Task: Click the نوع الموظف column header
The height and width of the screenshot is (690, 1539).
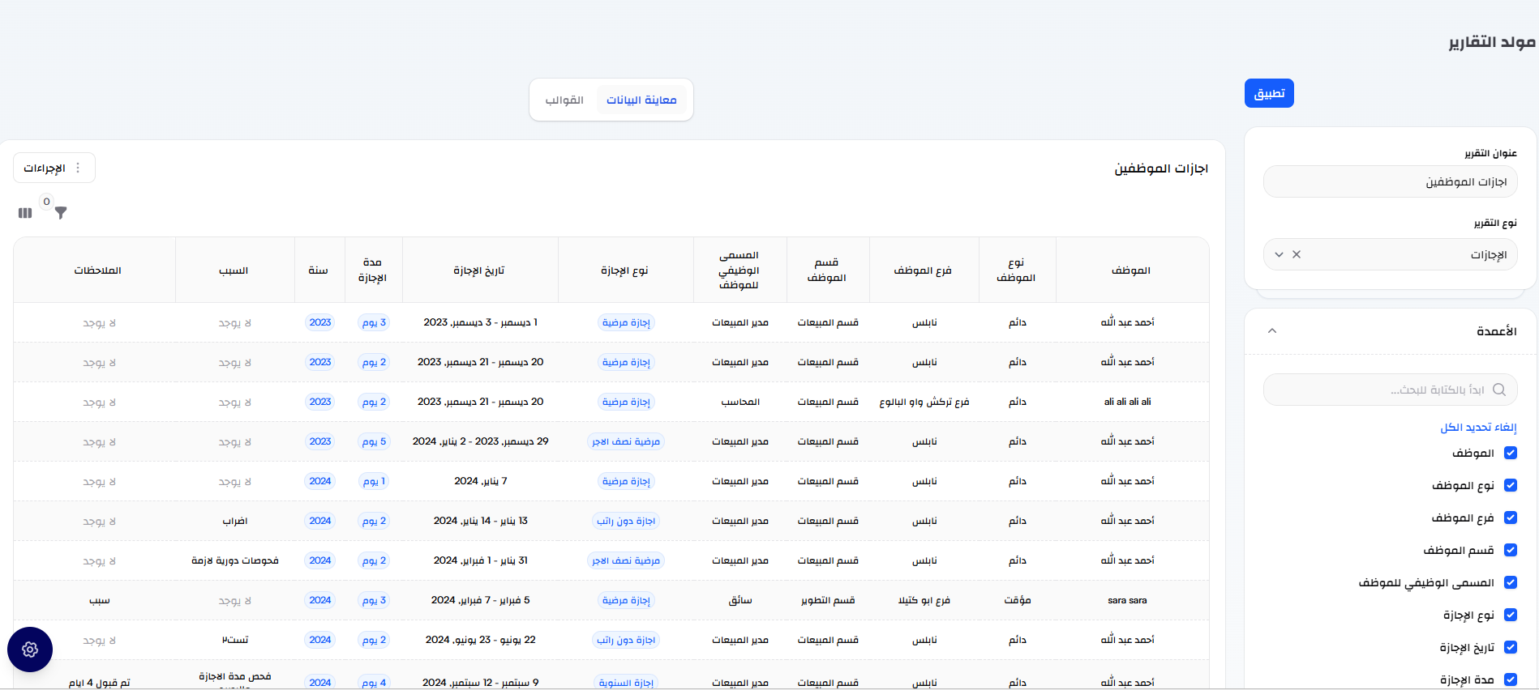Action: [x=1016, y=270]
